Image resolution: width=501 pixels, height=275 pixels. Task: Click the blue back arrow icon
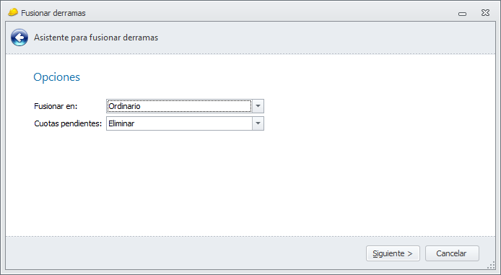point(19,38)
